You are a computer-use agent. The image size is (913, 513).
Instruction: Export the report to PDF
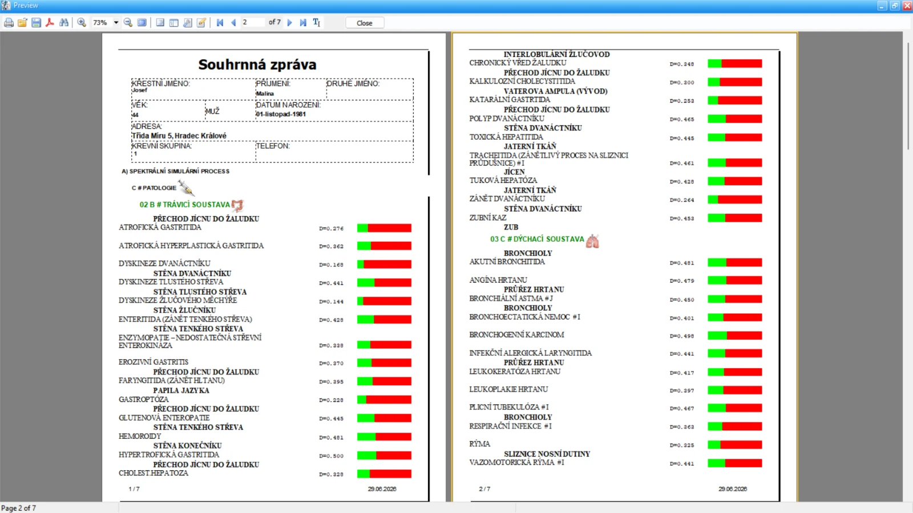pyautogui.click(x=50, y=23)
